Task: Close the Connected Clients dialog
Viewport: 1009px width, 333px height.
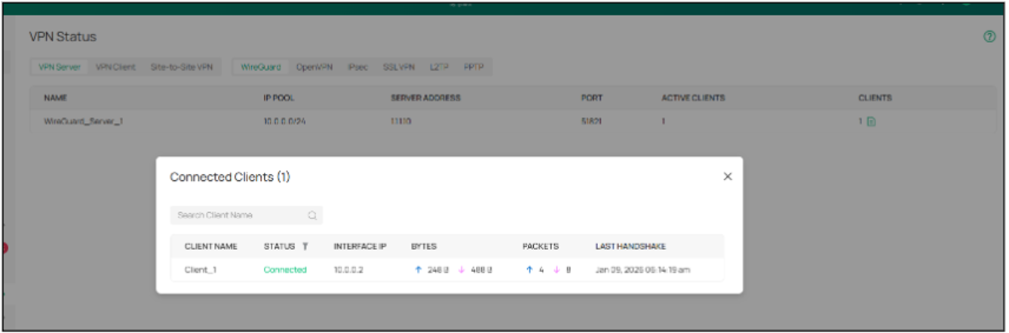Action: (728, 176)
